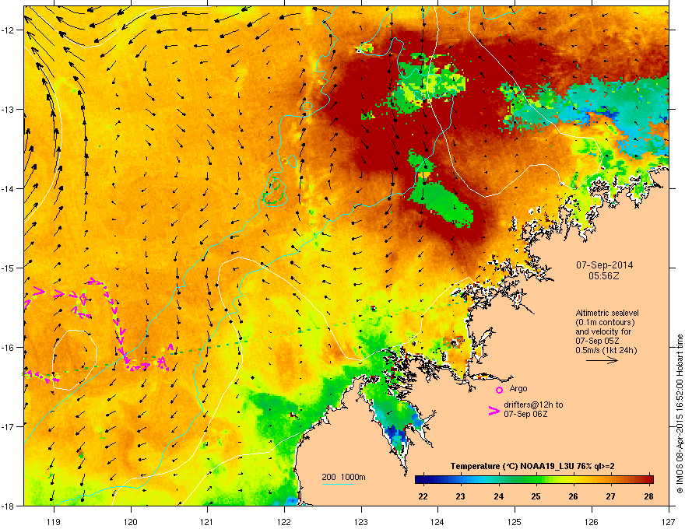Click the 'drifters@12h to' legend text
685x529 pixels.
point(533,405)
